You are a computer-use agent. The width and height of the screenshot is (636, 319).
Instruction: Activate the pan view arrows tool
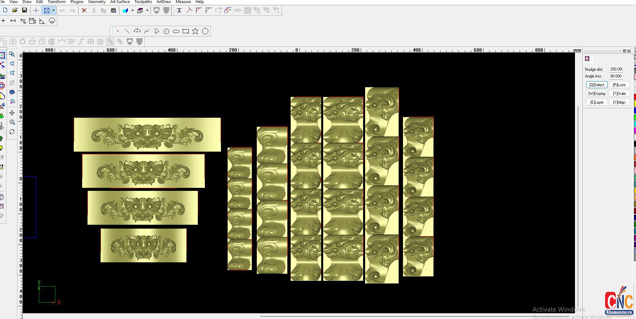[x=12, y=113]
